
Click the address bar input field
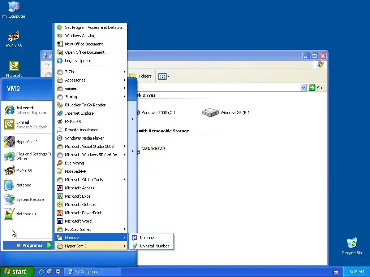click(218, 88)
